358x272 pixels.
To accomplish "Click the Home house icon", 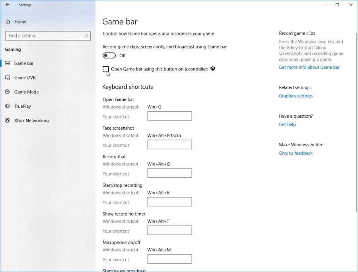I will 8,22.
